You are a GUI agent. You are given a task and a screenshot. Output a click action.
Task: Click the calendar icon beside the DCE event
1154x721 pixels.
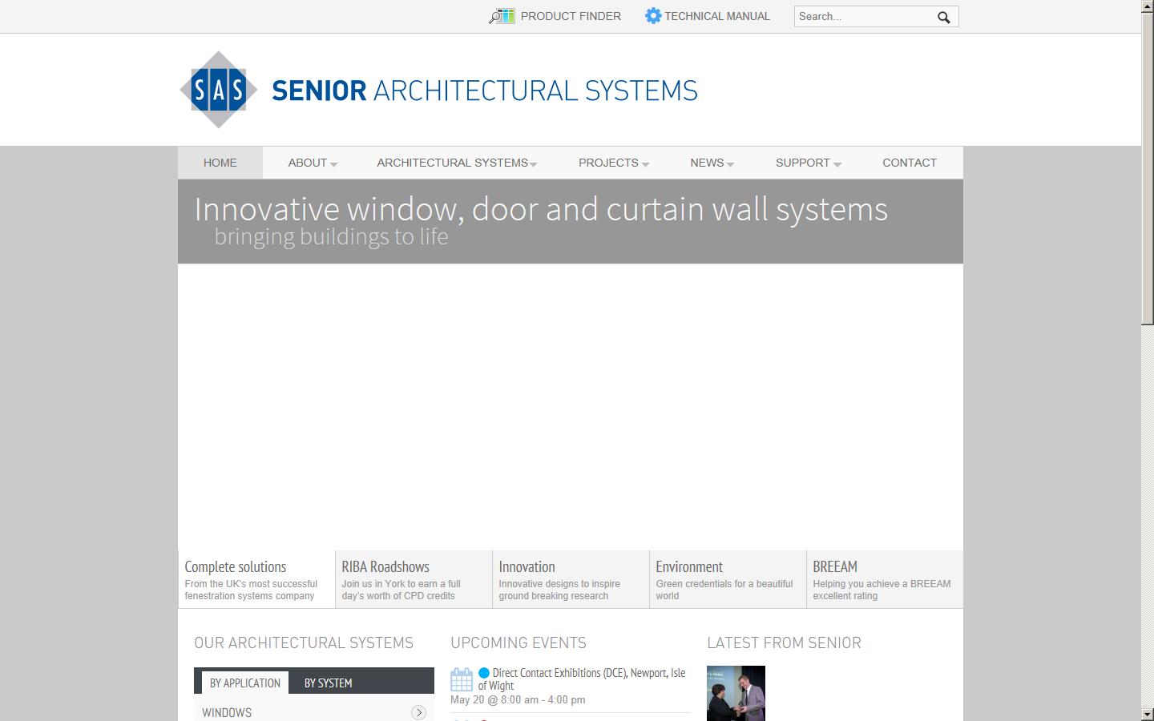(461, 679)
